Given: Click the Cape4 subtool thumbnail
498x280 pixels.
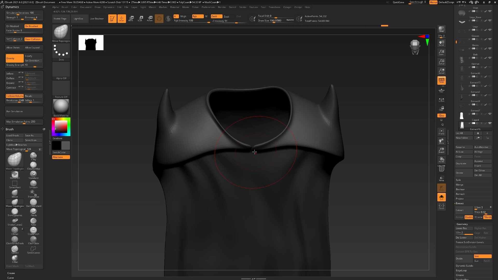Looking at the screenshot, I should click(462, 125).
